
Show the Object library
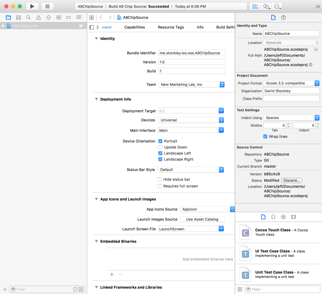[x=283, y=217]
